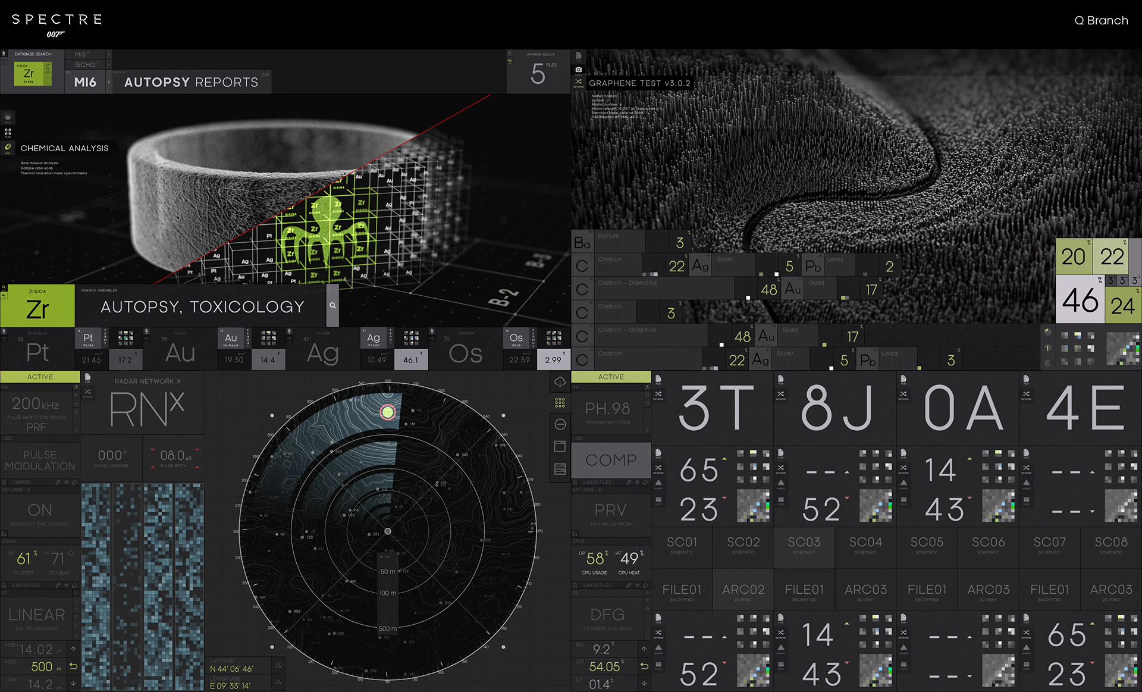Click the Autopsy Reports search button
1142x692 pixels.
click(x=191, y=82)
